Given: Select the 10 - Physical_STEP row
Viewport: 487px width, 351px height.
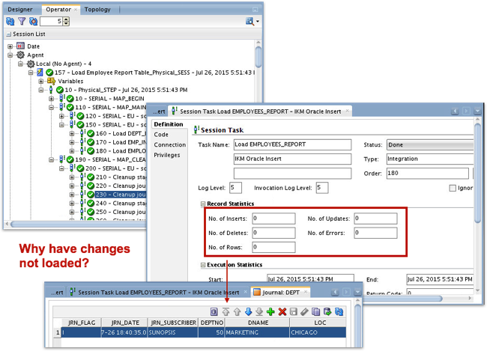Looking at the screenshot, I should [x=126, y=90].
